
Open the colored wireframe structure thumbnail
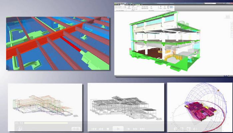click(45, 107)
